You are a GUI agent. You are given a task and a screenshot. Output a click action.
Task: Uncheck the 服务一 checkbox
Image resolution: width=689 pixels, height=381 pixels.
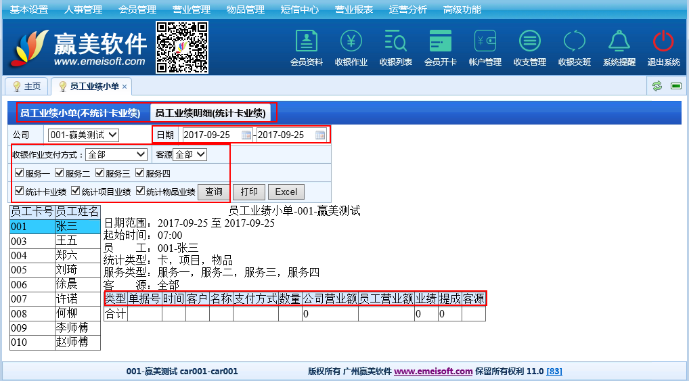point(20,173)
